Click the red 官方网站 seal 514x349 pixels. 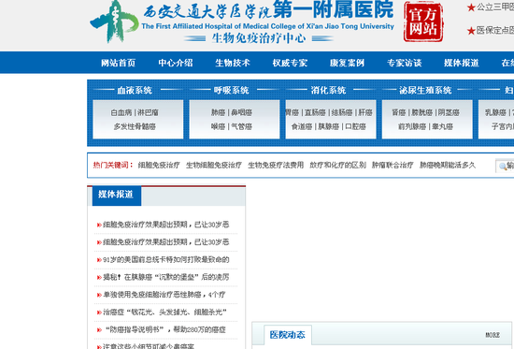(x=423, y=22)
